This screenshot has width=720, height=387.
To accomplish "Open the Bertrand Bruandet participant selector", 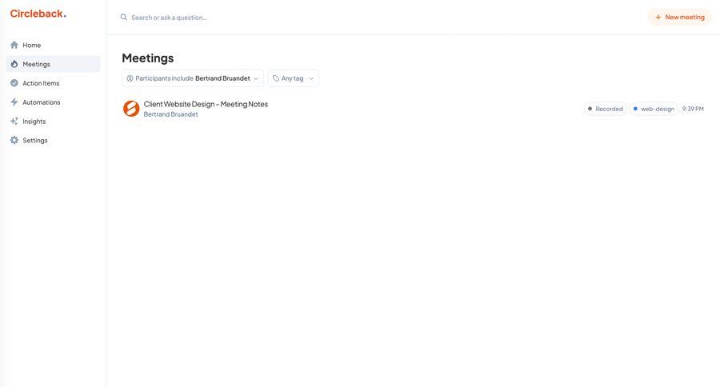I will click(x=222, y=78).
